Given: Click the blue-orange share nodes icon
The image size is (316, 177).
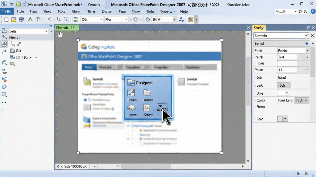Looking at the screenshot, I should point(4,80).
